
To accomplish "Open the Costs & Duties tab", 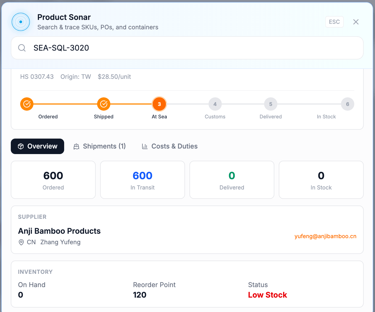I will coord(170,146).
